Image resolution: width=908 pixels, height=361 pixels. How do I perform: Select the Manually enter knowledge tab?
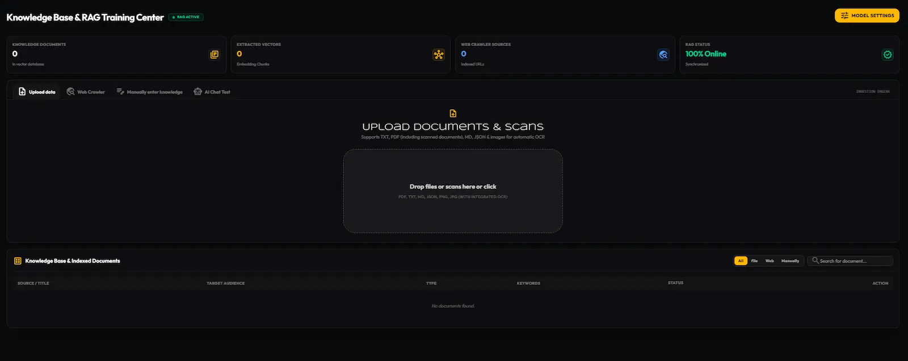[x=150, y=92]
